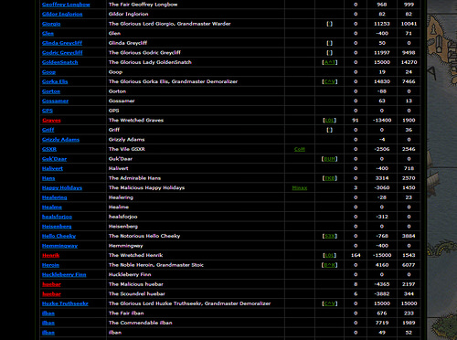
Task: Visit the Giorgio player profile link
Action: (x=51, y=24)
